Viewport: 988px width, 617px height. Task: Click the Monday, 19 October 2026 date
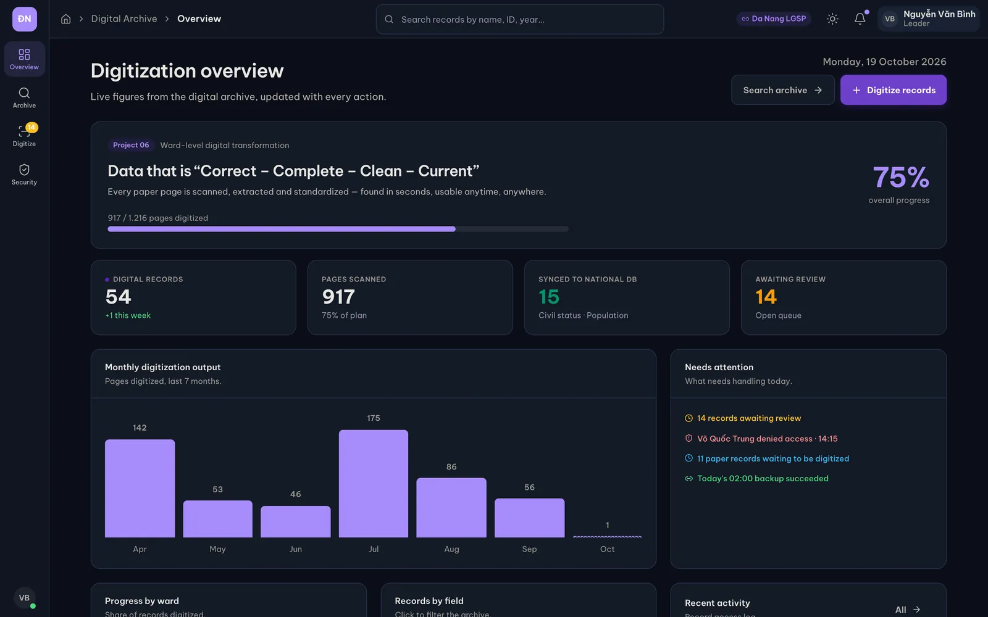(884, 62)
